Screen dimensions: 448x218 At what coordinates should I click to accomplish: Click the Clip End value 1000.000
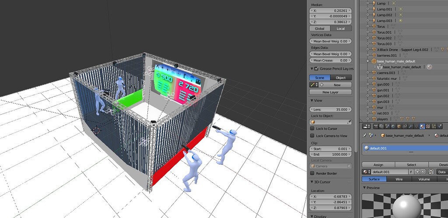(331, 154)
